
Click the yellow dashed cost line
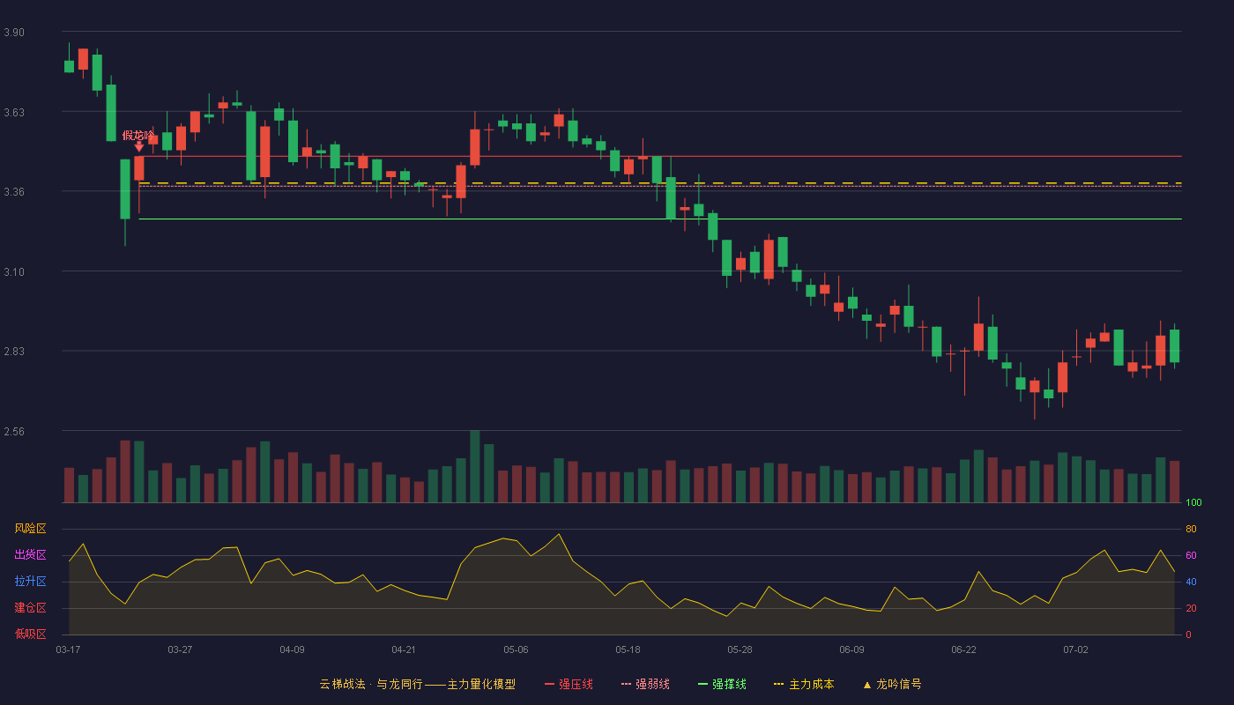pos(660,183)
